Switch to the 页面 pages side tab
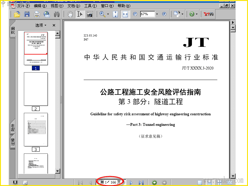The image size is (248, 186). tap(13, 30)
